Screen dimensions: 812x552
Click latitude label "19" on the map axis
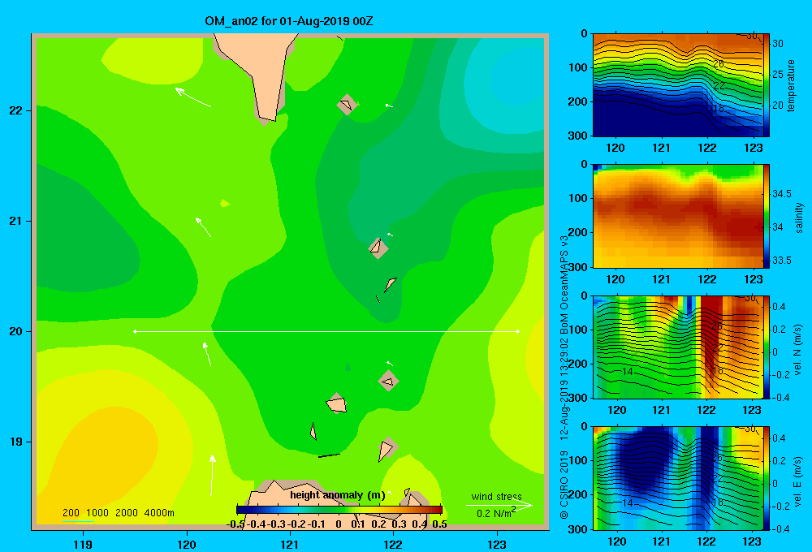pyautogui.click(x=15, y=442)
